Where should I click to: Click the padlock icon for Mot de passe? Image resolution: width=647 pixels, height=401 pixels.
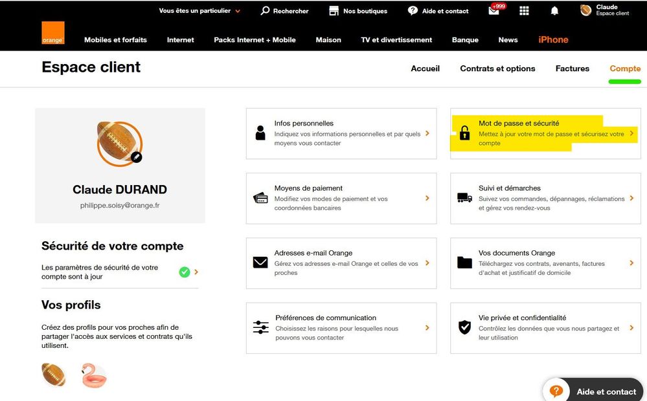[x=464, y=133]
